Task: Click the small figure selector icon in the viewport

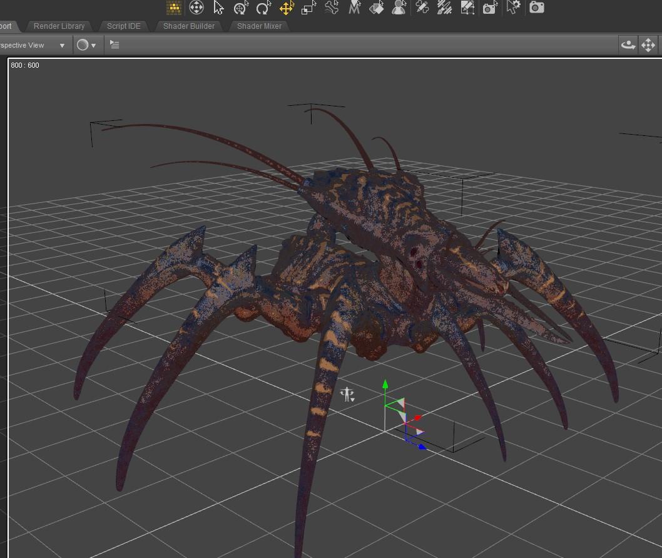Action: (x=347, y=395)
